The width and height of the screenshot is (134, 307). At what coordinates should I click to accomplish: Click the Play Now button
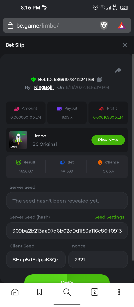click(108, 140)
